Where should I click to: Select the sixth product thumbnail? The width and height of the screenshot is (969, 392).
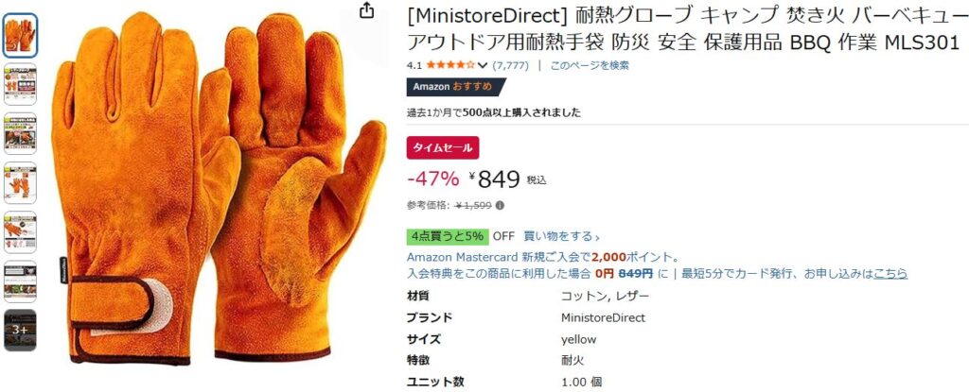21,281
